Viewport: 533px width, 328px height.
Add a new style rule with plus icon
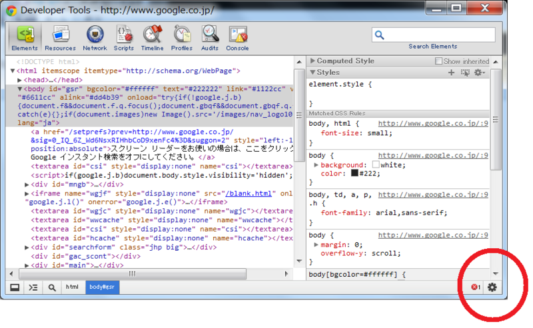coord(451,73)
